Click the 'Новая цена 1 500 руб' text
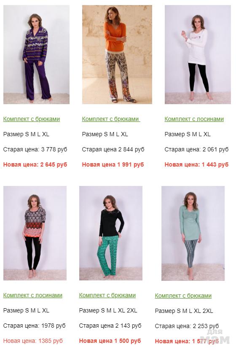Image resolution: width=236 pixels, height=350 pixels. [x=110, y=341]
